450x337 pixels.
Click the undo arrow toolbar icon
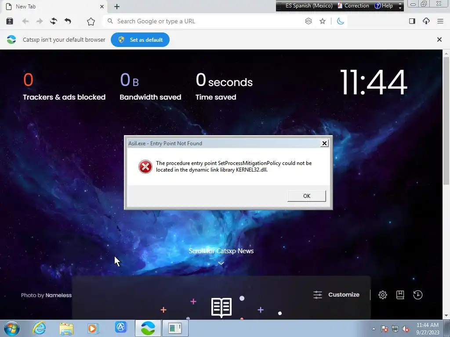point(68,21)
